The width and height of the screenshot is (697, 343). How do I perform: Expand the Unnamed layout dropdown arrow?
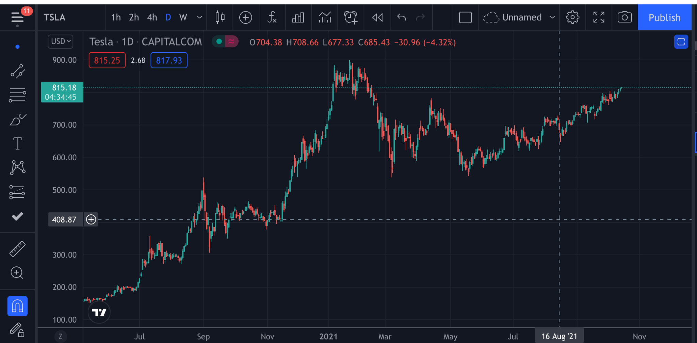coord(552,17)
